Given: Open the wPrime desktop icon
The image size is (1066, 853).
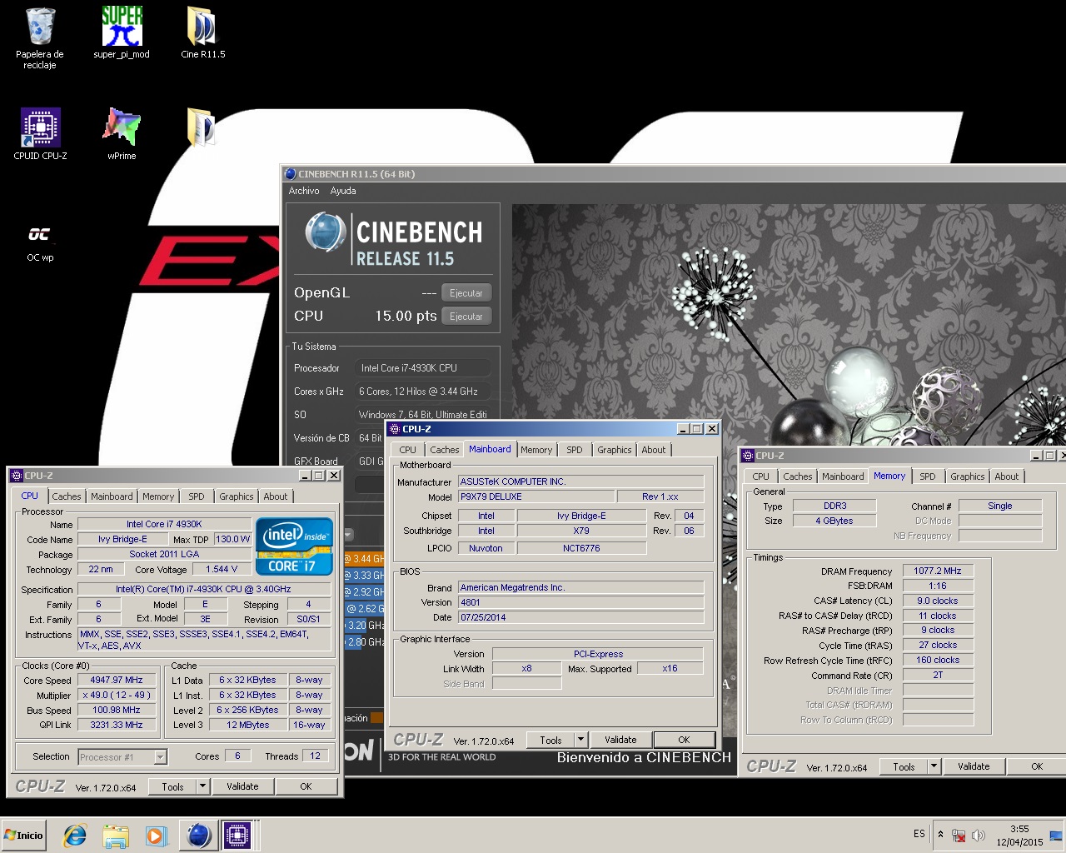Looking at the screenshot, I should (122, 135).
